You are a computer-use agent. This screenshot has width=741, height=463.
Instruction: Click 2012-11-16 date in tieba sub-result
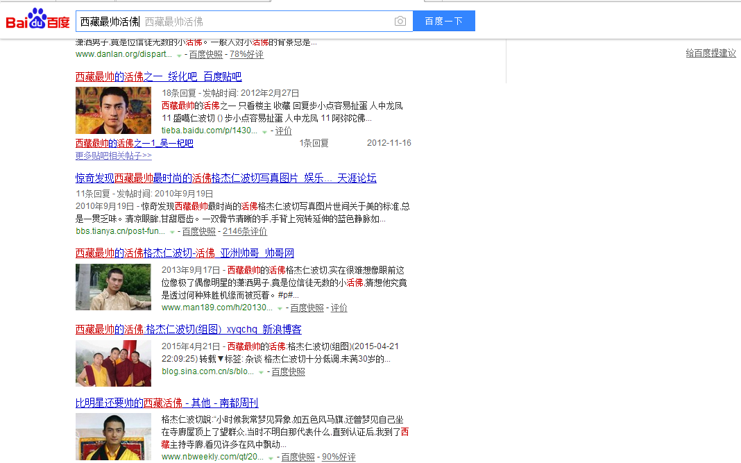(389, 143)
